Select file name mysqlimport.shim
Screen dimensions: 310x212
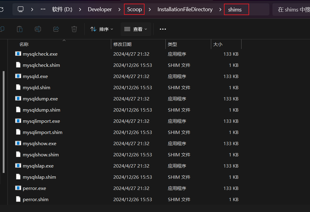(x=42, y=132)
